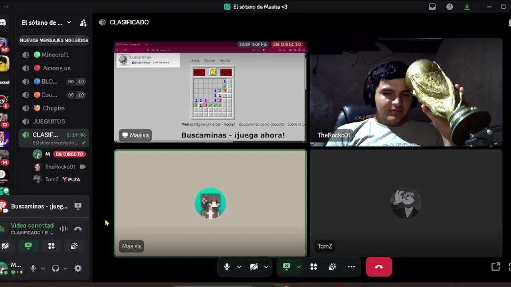The height and width of the screenshot is (287, 511).
Task: Mute microphone in bottom call bar
Action: point(227,267)
